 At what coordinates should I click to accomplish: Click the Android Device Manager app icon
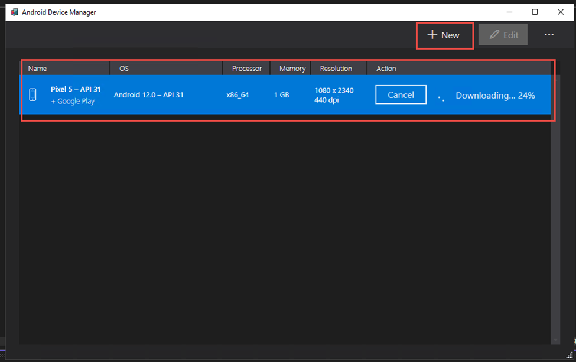click(14, 12)
